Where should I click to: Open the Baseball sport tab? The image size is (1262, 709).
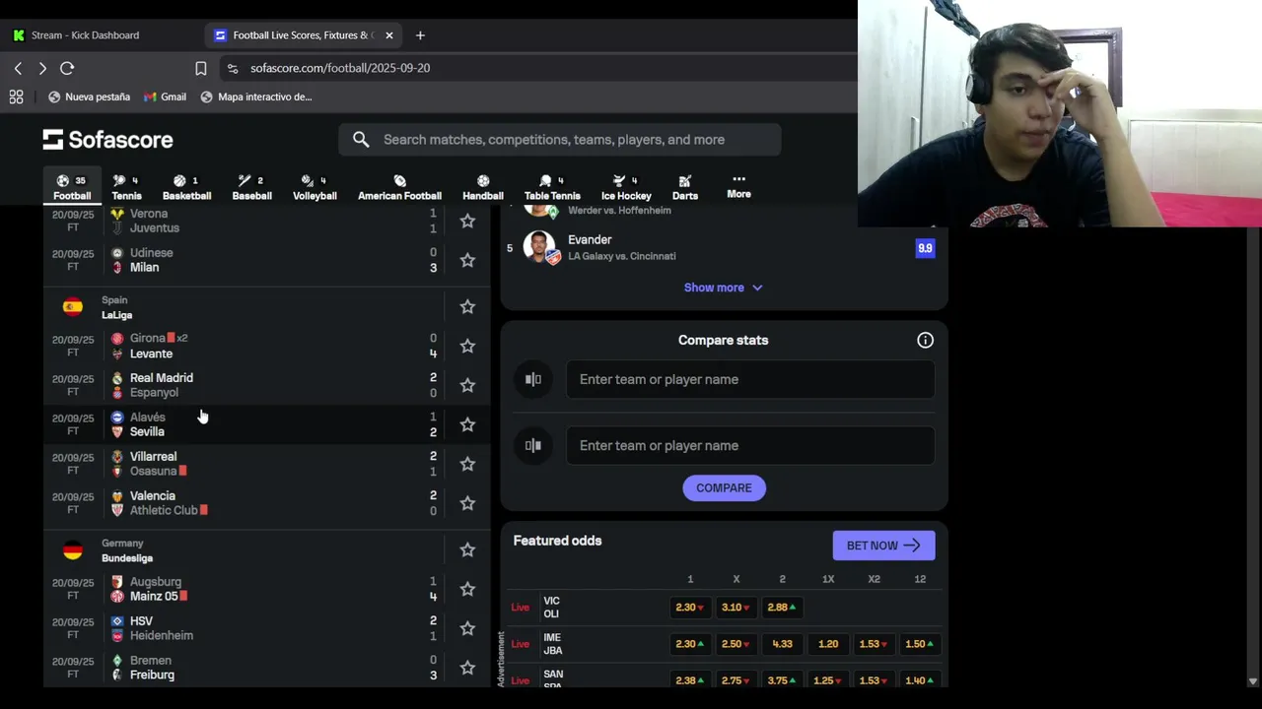point(251,187)
